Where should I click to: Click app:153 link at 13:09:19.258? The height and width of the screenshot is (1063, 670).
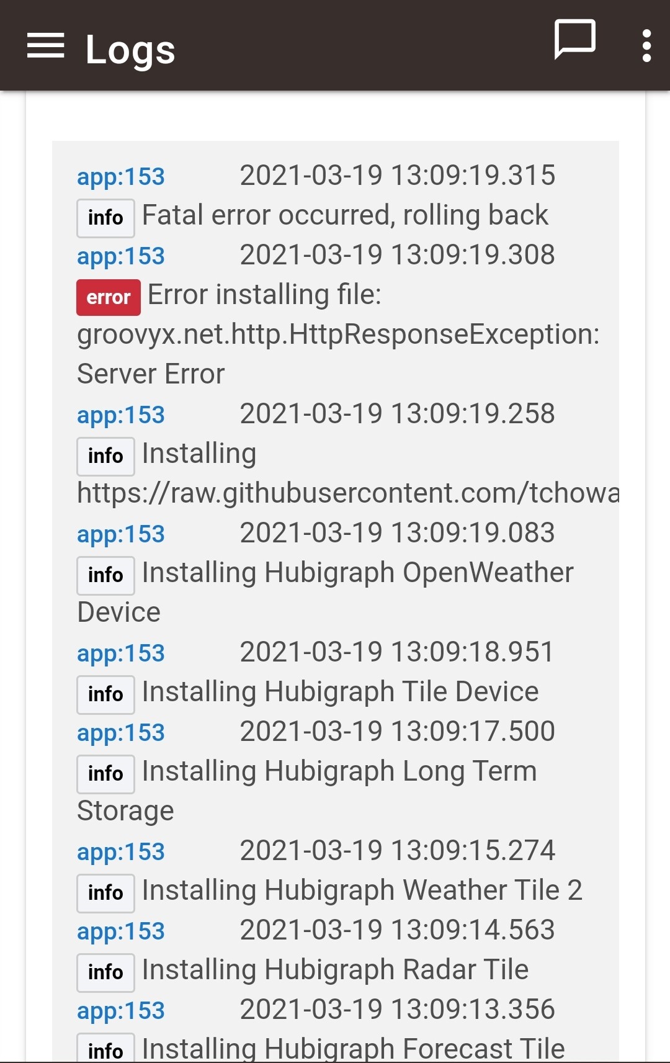121,415
